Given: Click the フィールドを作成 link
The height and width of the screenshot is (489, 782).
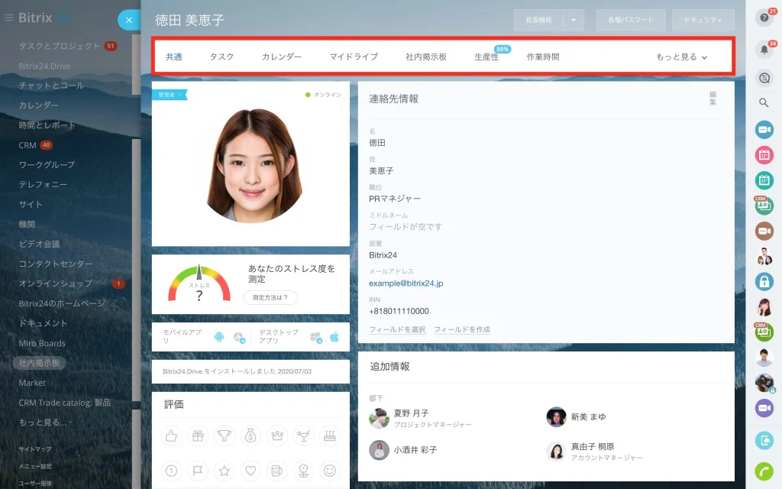Looking at the screenshot, I should point(462,329).
